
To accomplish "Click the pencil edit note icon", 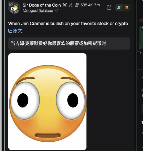I will tap(71, 5).
